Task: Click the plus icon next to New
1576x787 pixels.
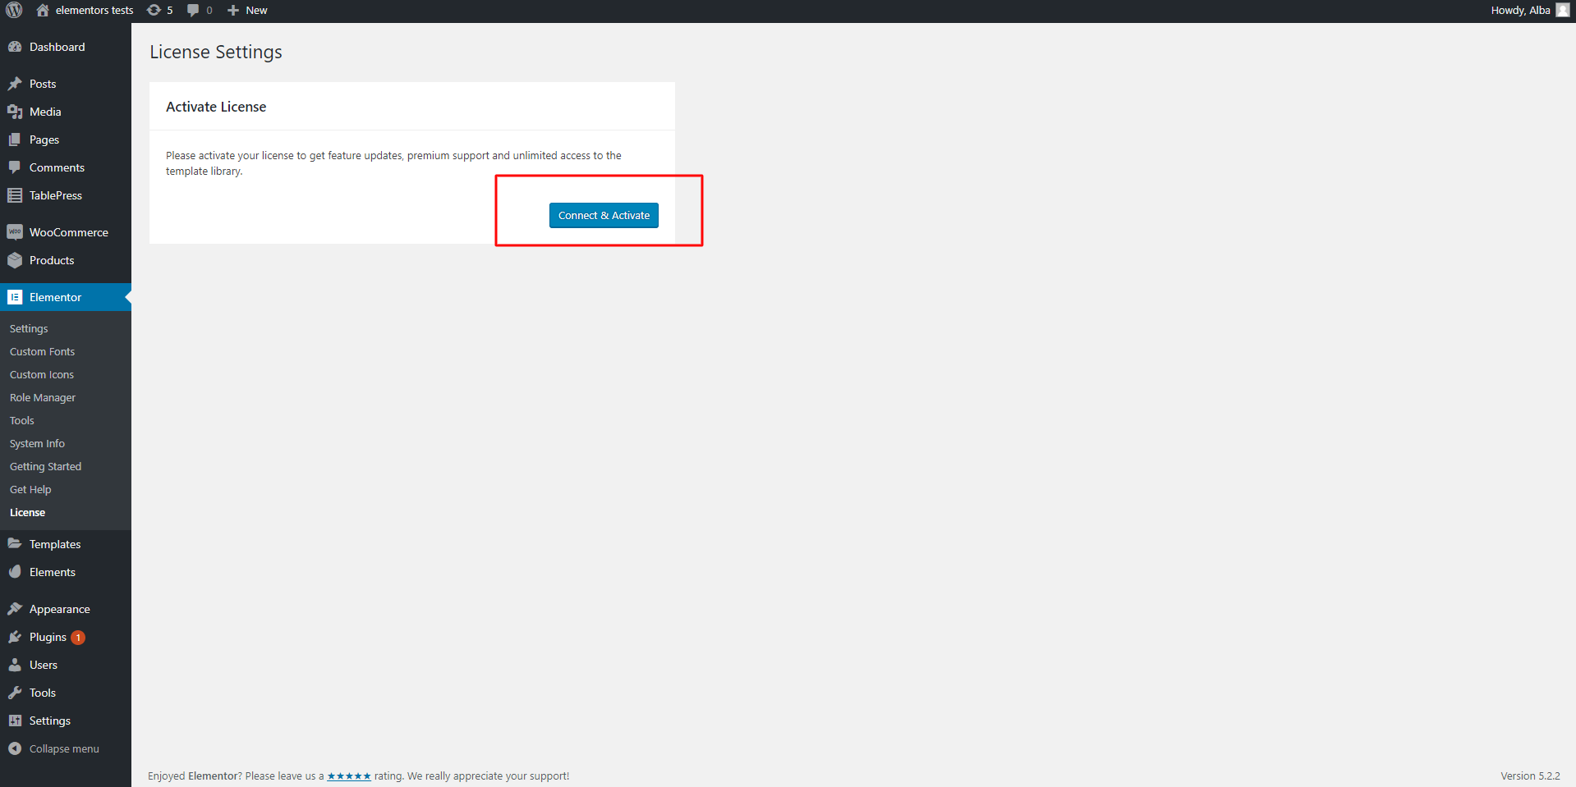Action: [x=233, y=10]
